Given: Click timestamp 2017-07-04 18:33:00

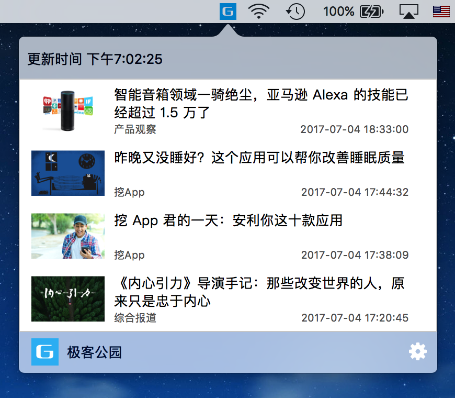Looking at the screenshot, I should coord(354,129).
